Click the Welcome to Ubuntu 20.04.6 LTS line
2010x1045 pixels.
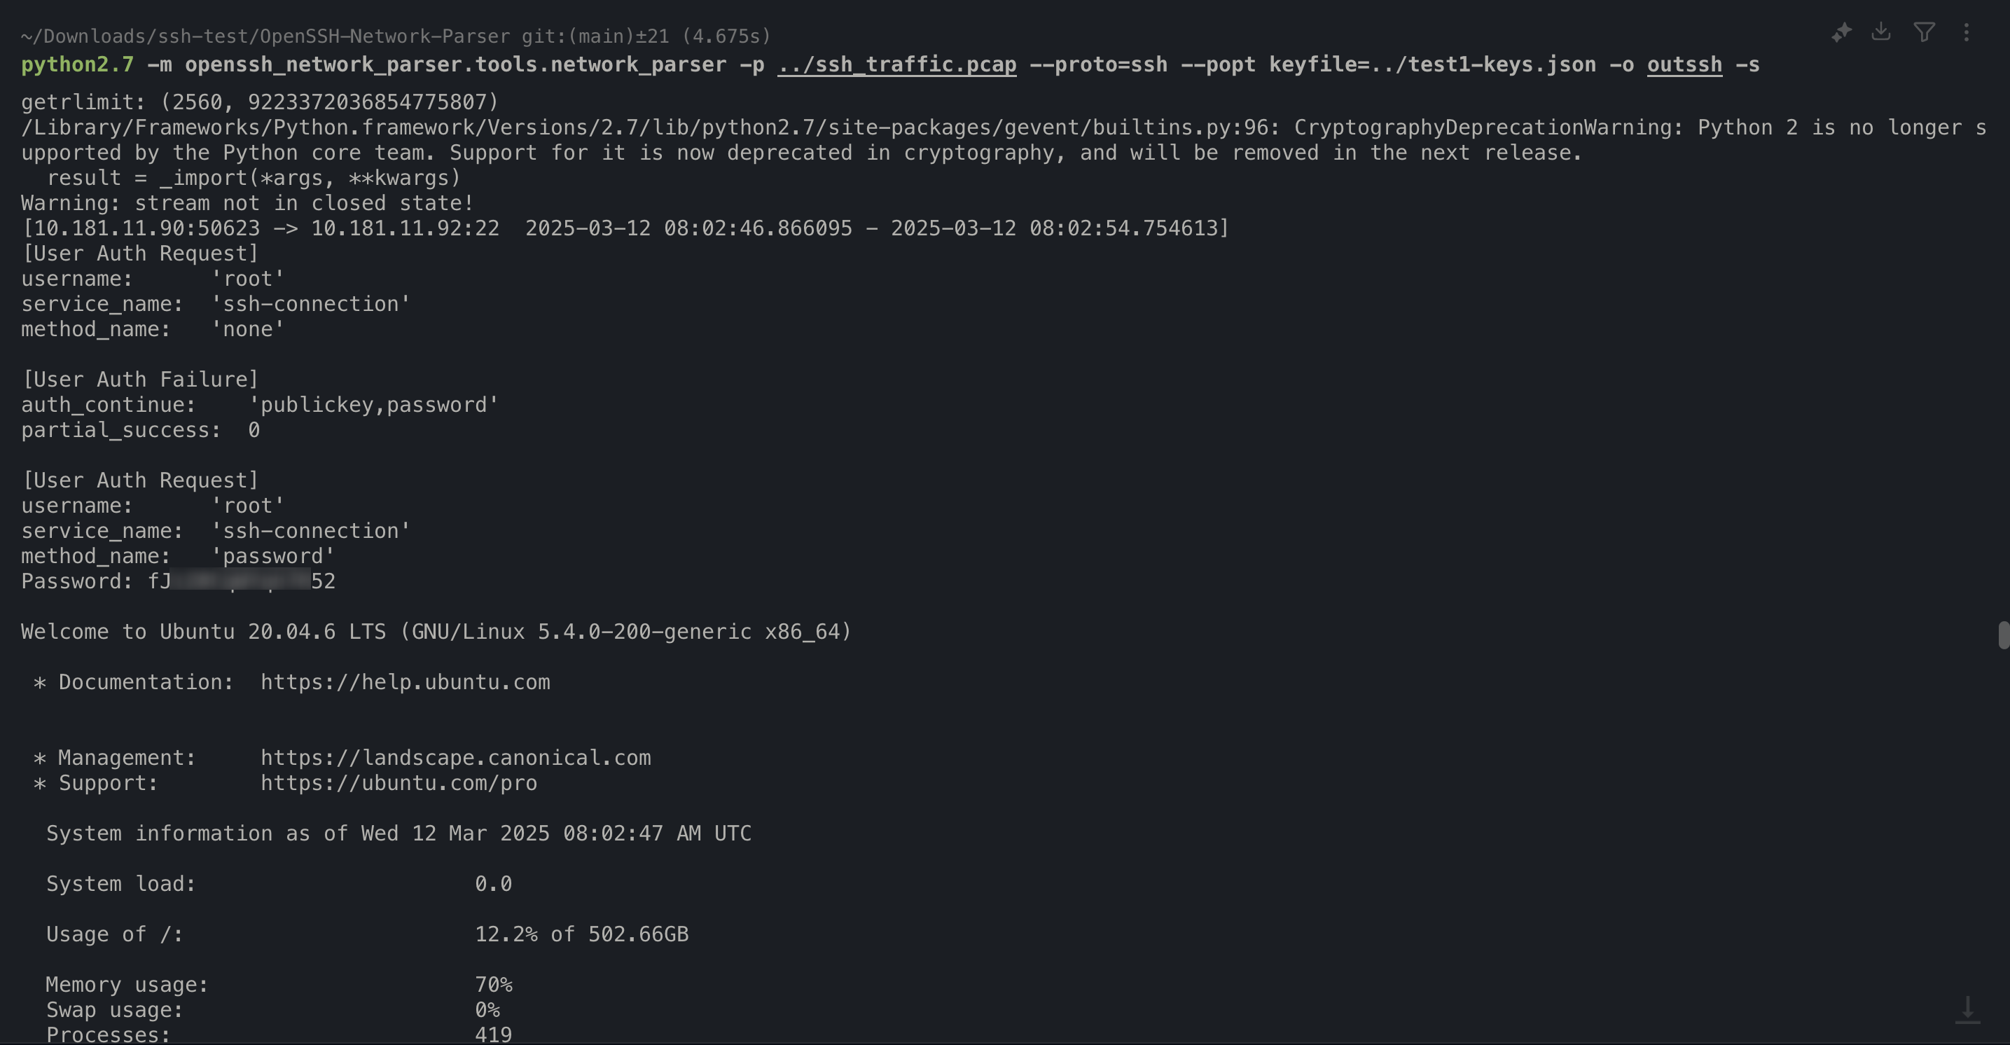pos(436,631)
